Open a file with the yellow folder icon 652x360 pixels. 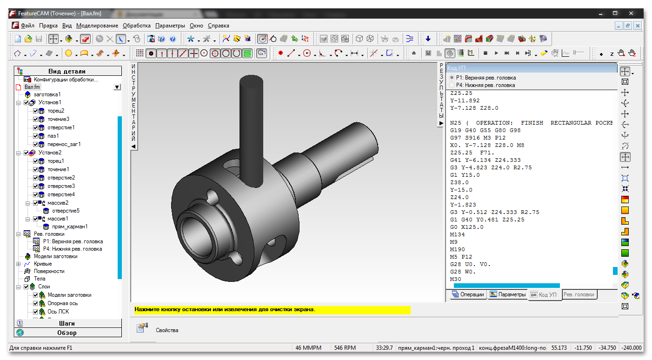point(28,39)
